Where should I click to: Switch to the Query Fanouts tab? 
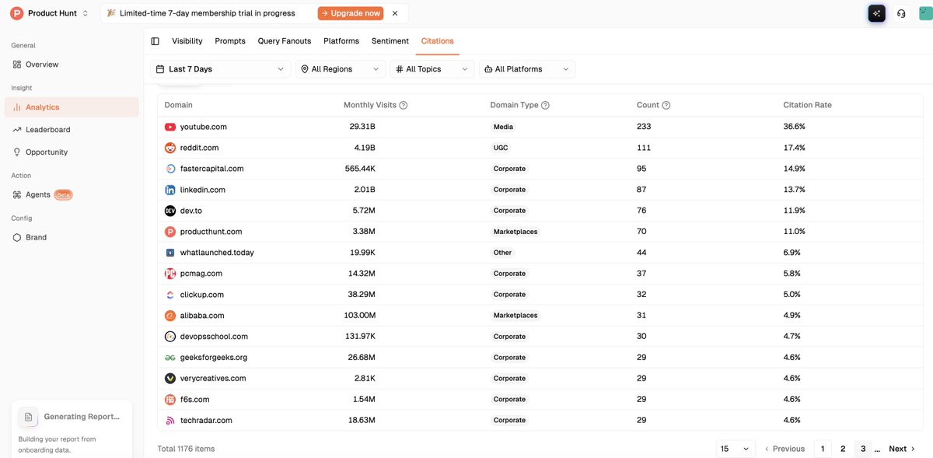pyautogui.click(x=285, y=41)
